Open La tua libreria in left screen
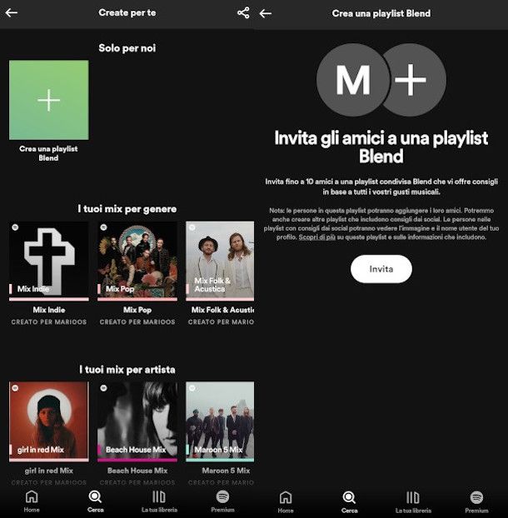 tap(159, 501)
